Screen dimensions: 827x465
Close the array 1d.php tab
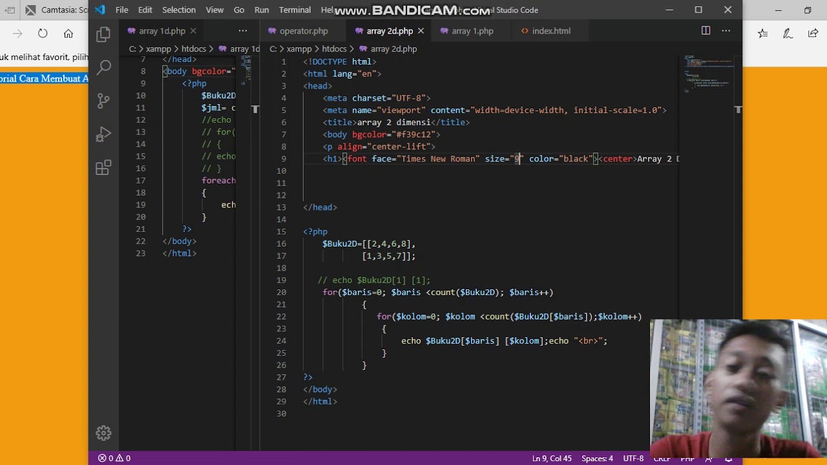point(193,31)
